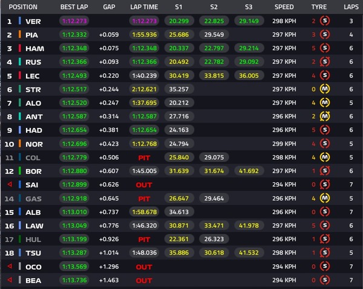
Task: Sort by the GAP column header
Action: tap(109, 7)
